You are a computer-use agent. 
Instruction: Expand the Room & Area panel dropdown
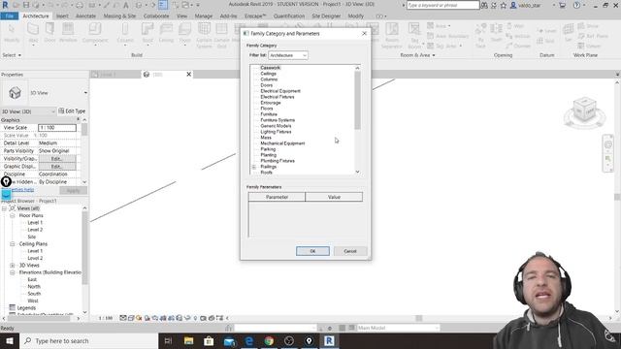417,55
